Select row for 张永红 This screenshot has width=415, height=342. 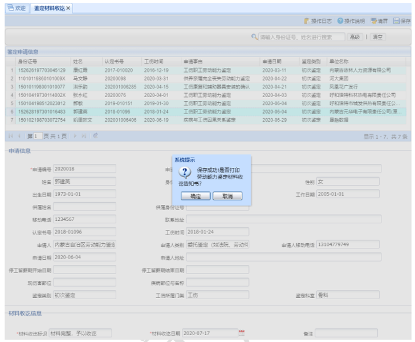(x=206, y=95)
